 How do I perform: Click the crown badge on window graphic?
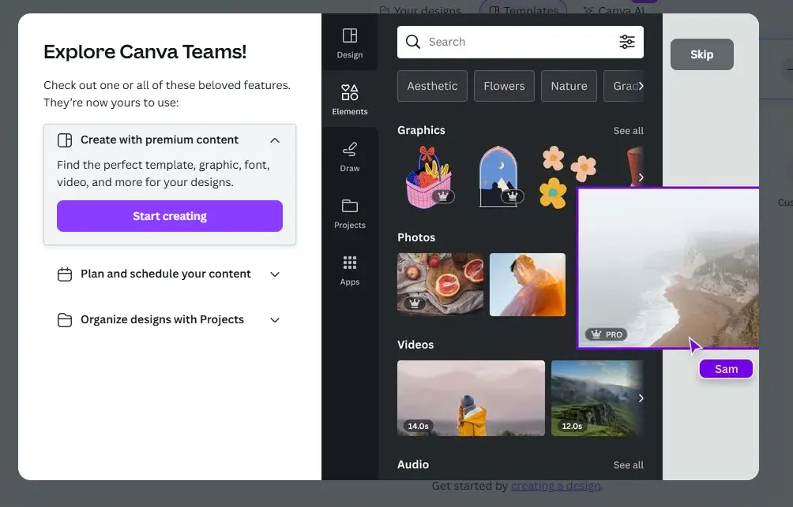[513, 196]
